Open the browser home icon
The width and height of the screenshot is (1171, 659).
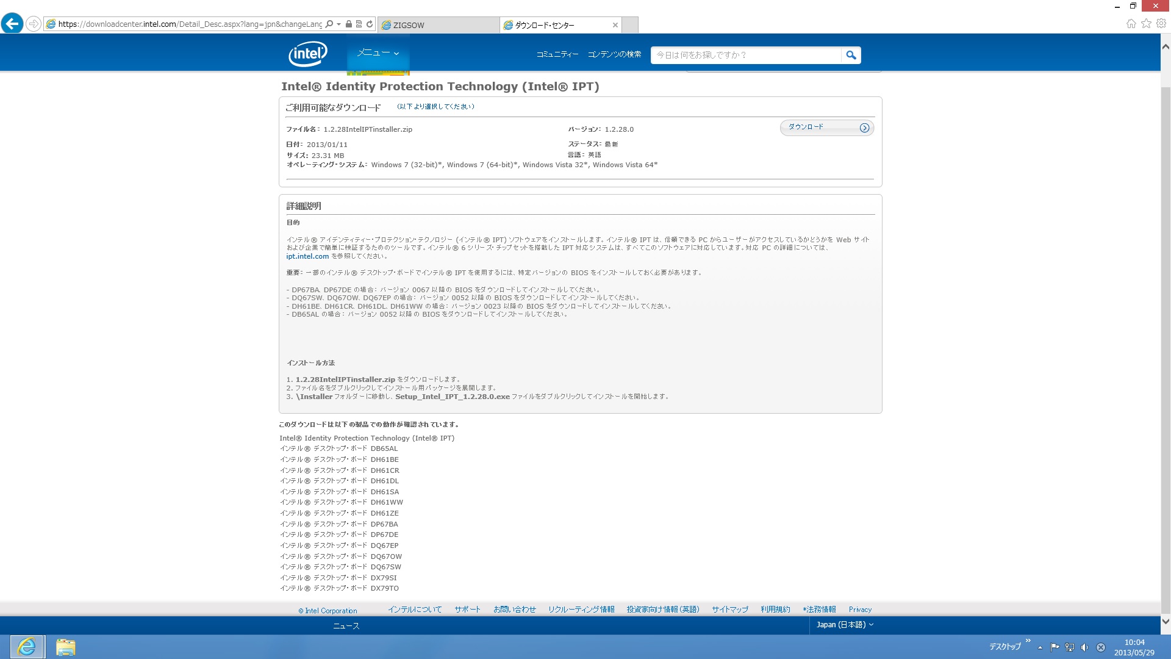pos(1131,24)
